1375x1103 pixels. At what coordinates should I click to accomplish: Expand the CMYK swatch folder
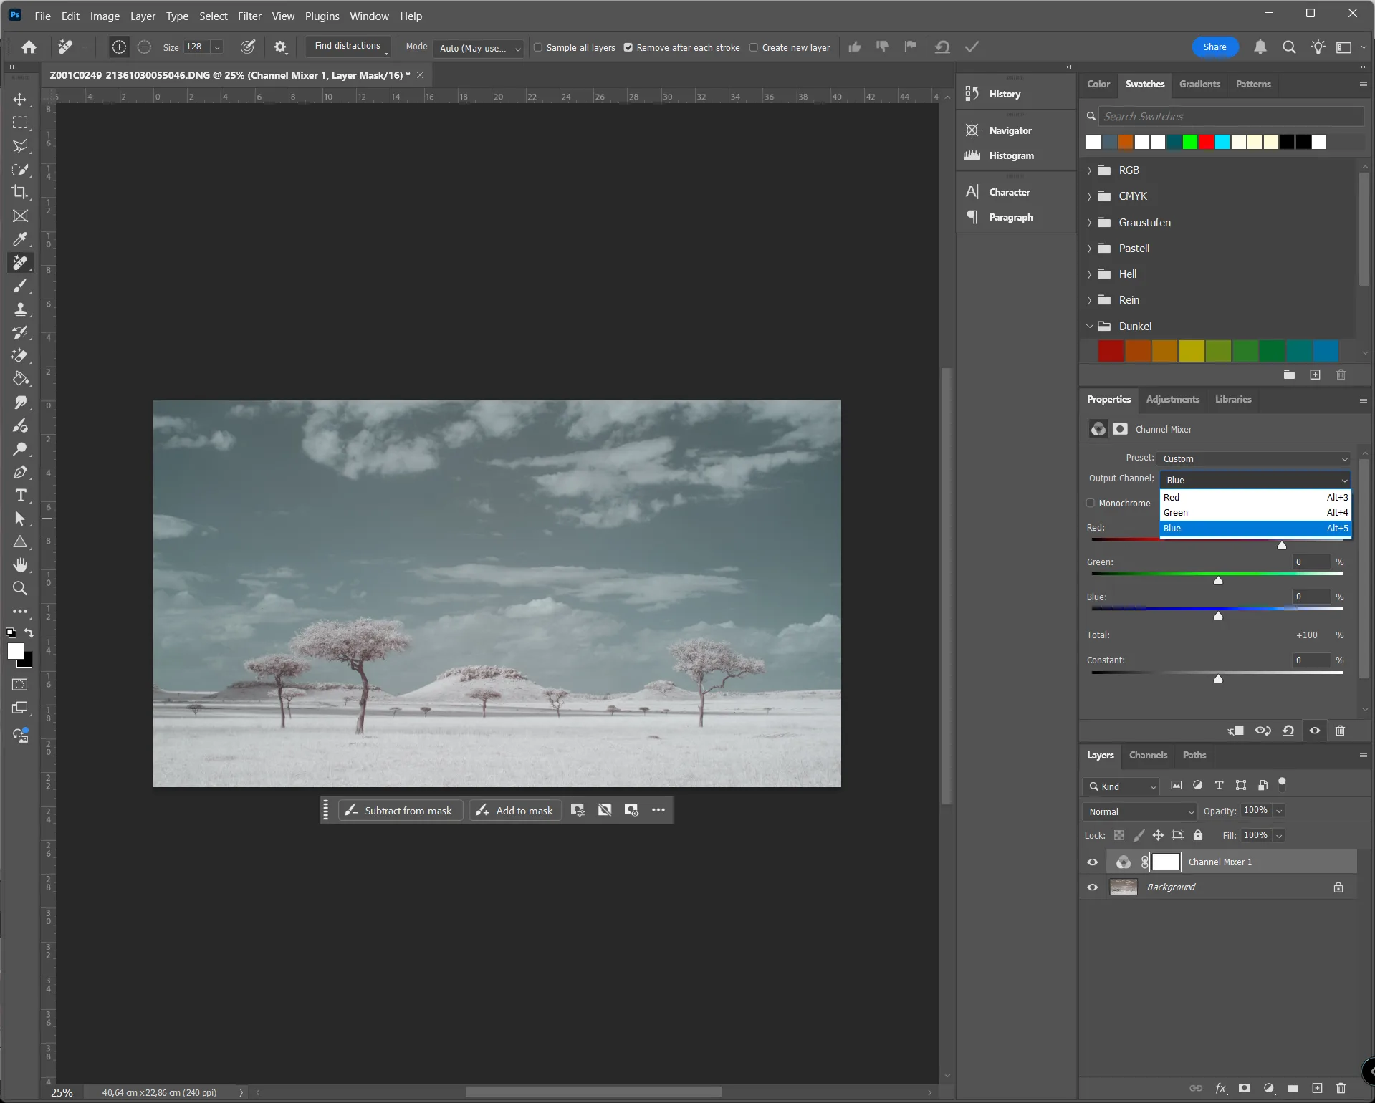pos(1089,196)
